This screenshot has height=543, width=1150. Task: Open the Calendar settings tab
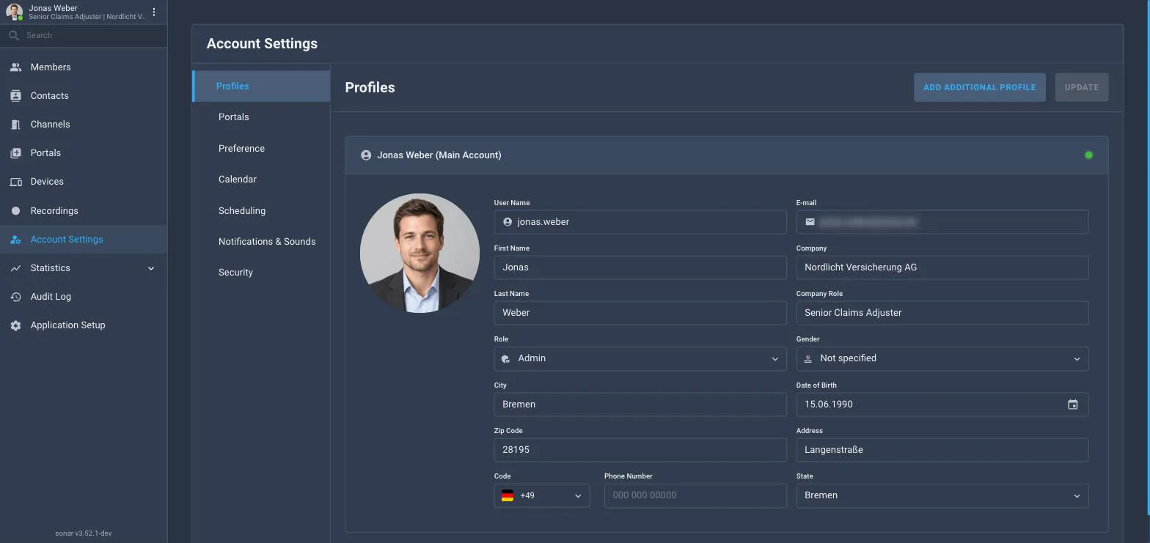click(261, 180)
